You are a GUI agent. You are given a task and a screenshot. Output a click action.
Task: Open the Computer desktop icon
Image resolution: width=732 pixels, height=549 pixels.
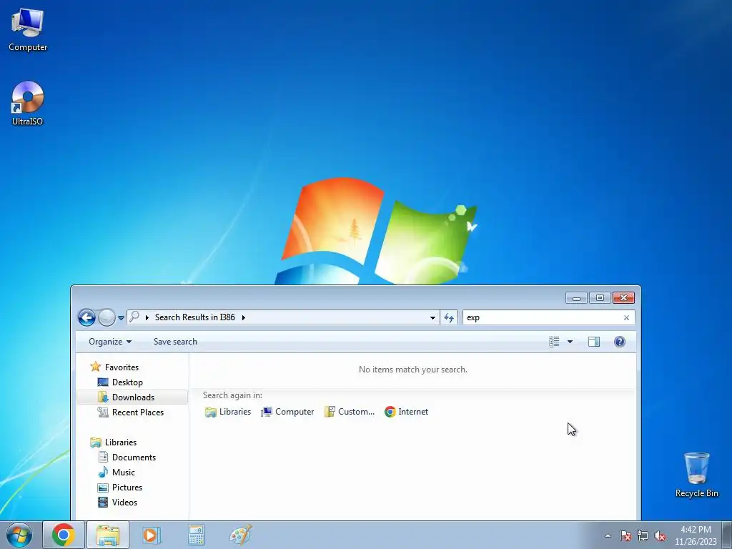click(28, 30)
